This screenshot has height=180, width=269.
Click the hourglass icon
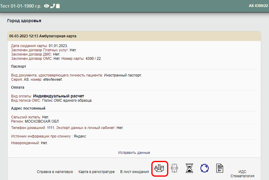pyautogui.click(x=190, y=168)
